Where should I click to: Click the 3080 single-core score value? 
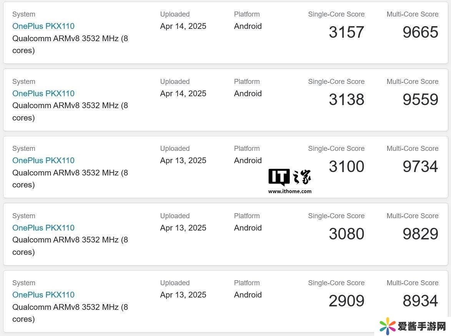point(346,234)
